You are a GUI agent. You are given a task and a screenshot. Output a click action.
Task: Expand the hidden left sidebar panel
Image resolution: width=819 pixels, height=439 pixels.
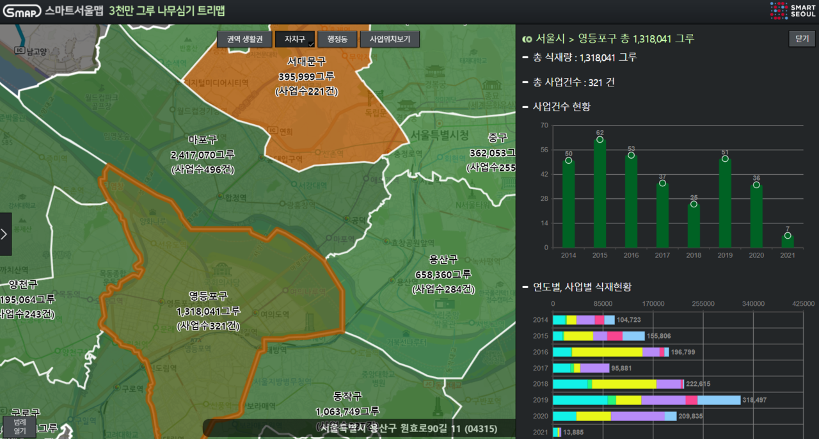coord(5,234)
